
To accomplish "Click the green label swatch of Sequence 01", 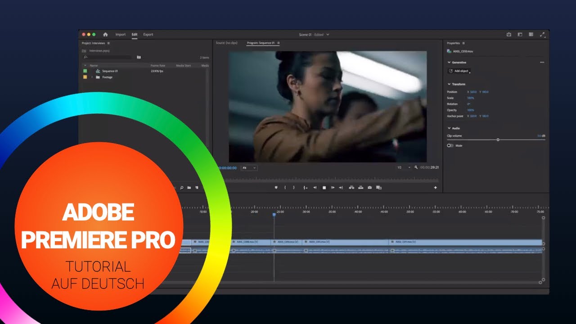I will [85, 71].
